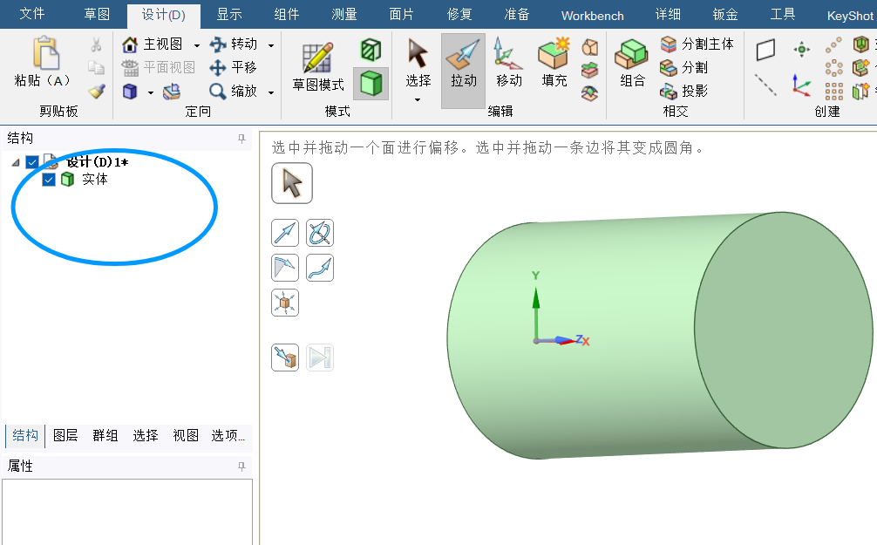Switch to the 图层 panel tab
Viewport: 877px width, 545px height.
pyautogui.click(x=65, y=435)
